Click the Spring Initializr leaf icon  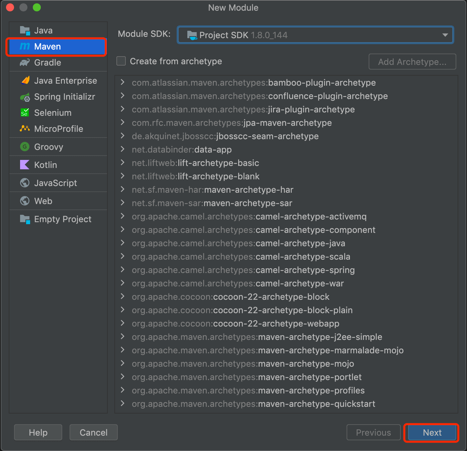coord(25,97)
